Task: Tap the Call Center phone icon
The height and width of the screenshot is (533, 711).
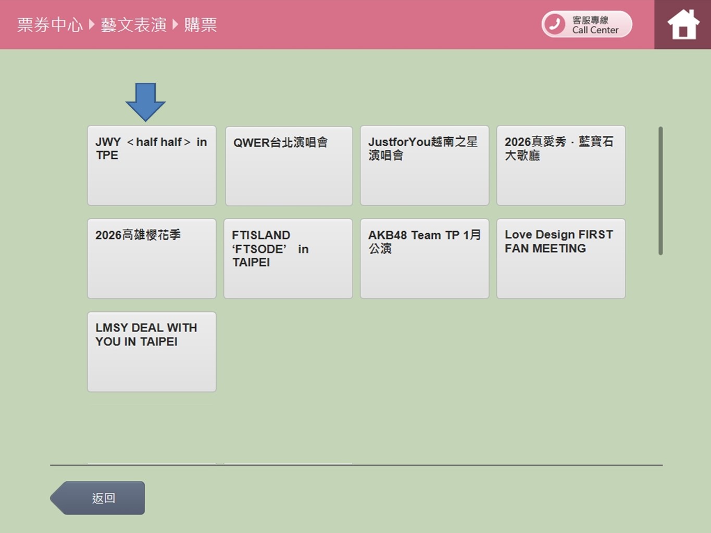Action: pos(555,24)
